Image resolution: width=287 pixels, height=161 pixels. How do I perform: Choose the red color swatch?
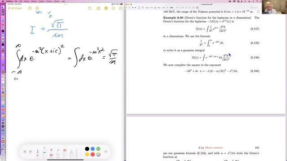tap(93, 155)
